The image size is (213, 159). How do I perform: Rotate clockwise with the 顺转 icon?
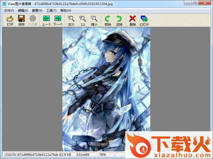(x=108, y=19)
